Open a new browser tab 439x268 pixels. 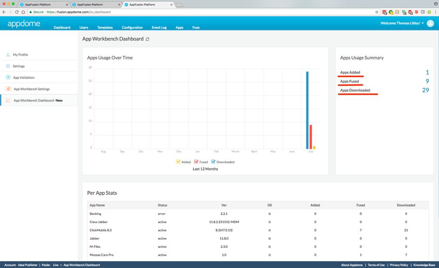click(179, 5)
